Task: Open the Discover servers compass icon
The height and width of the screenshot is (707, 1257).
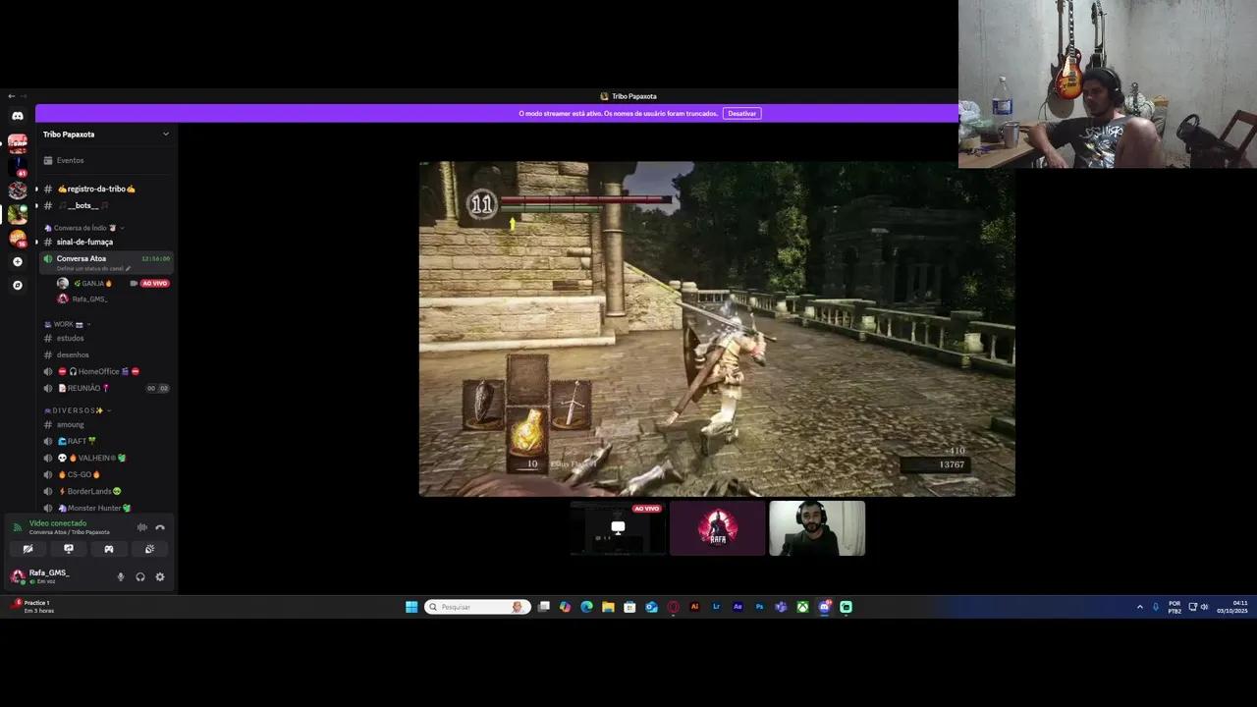Action: (18, 286)
